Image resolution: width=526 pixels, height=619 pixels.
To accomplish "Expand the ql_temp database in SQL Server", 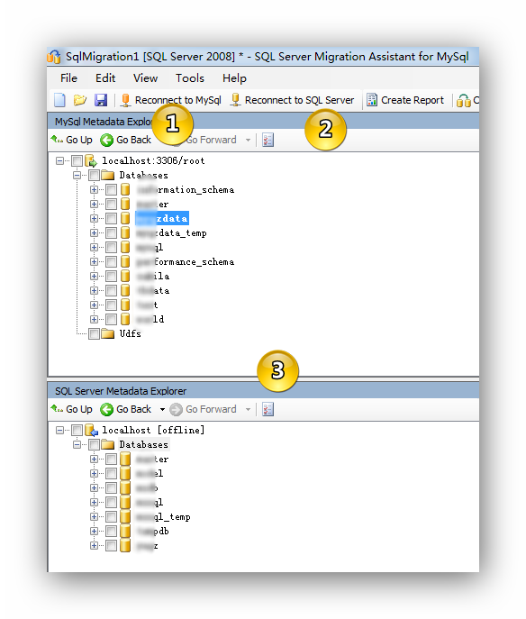I will pos(94,517).
